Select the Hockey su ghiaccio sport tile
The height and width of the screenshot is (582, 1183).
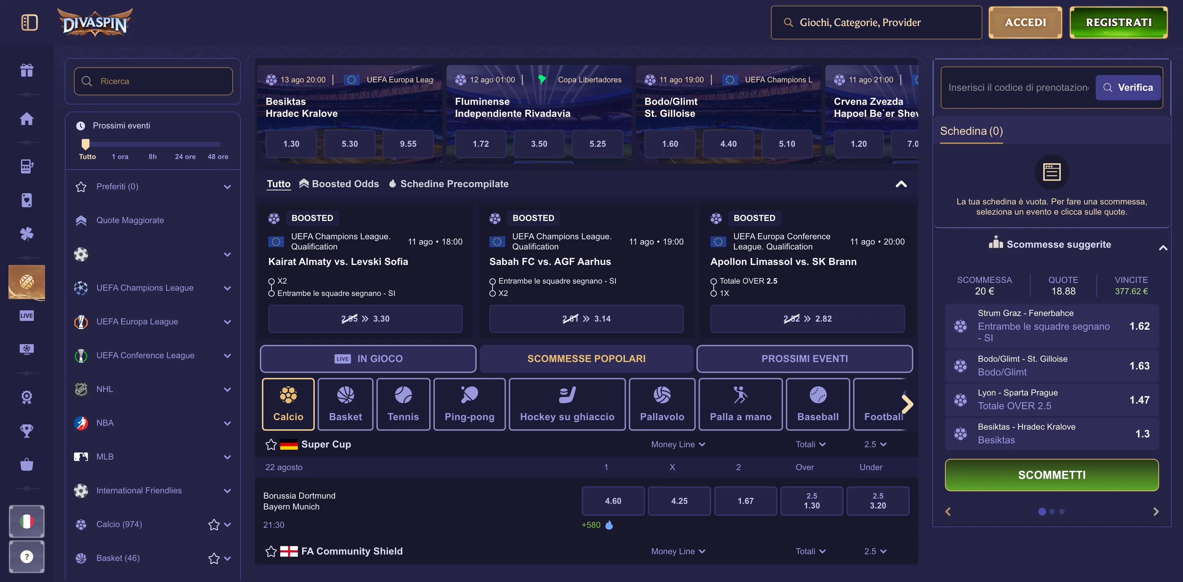[x=567, y=404]
